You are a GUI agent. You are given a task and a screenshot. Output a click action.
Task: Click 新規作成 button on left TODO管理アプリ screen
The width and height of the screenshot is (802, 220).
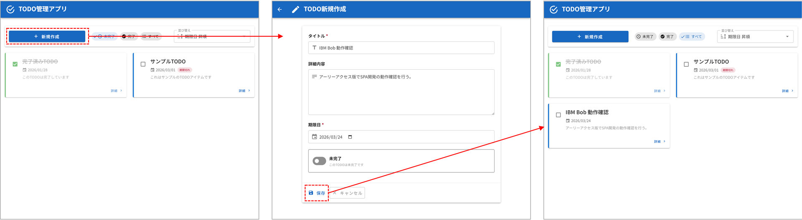coord(47,37)
